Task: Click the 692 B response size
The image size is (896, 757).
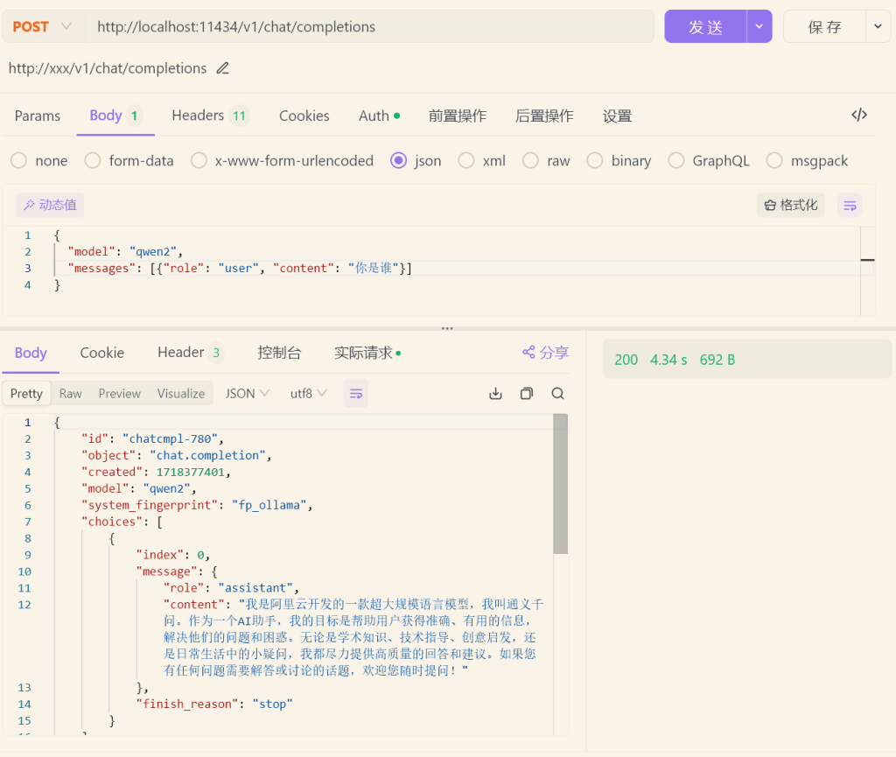Action: [x=717, y=360]
